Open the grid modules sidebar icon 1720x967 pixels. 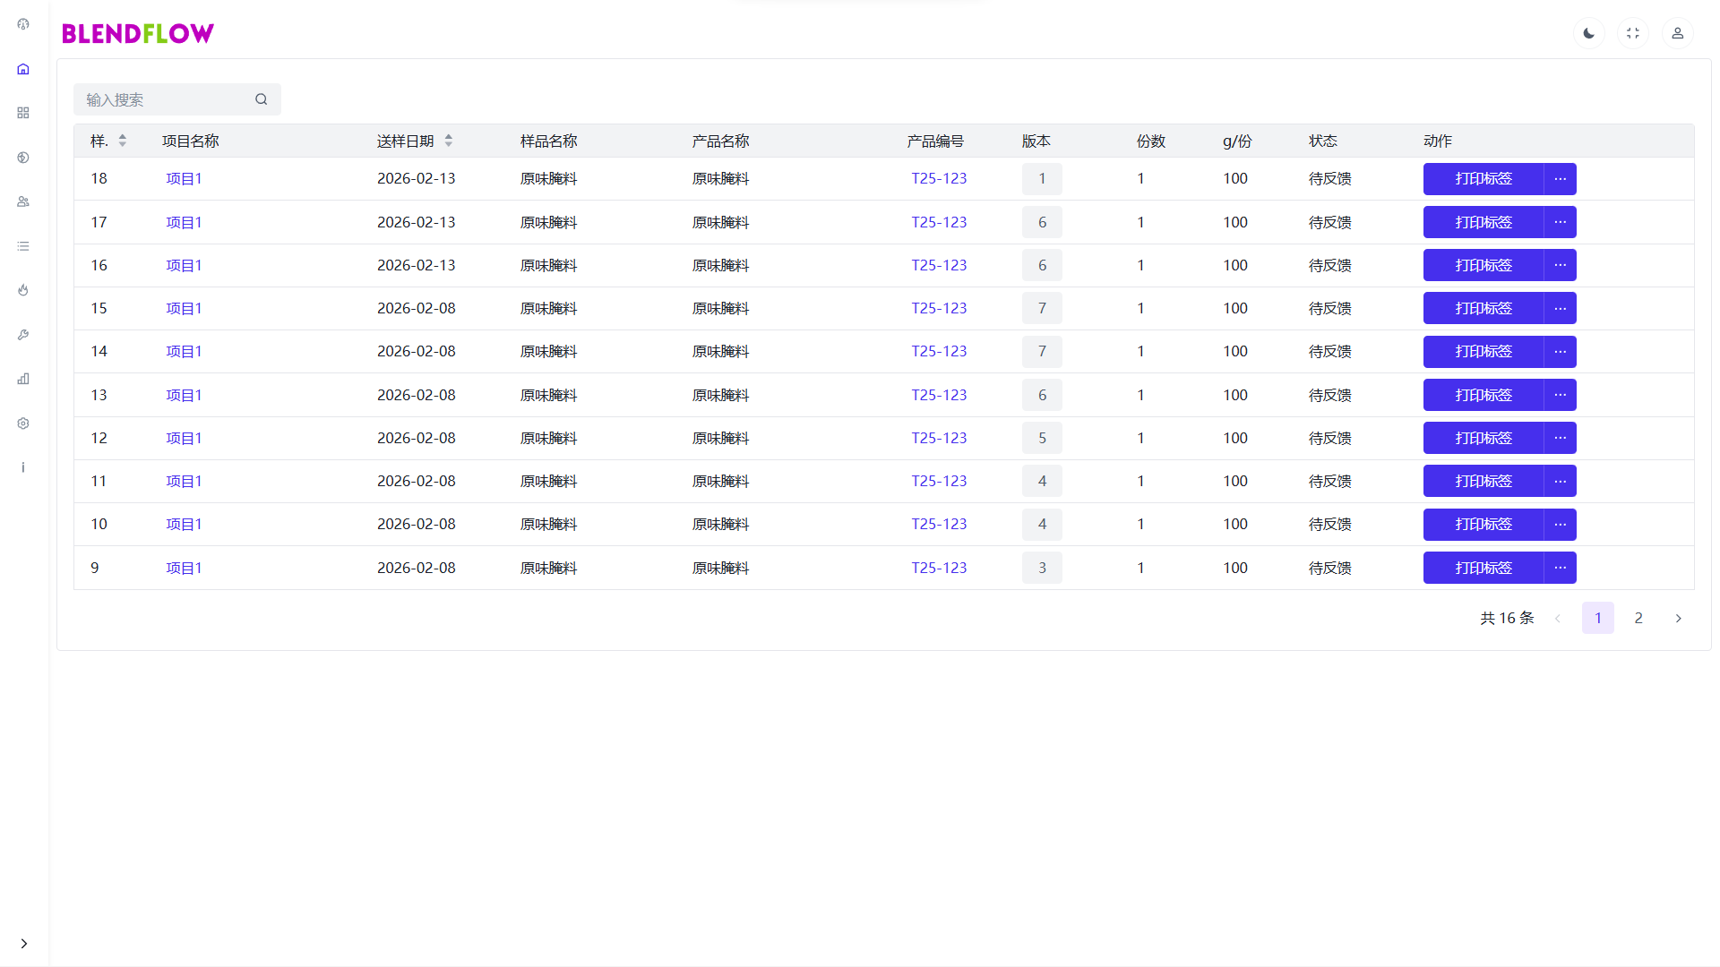[x=23, y=113]
